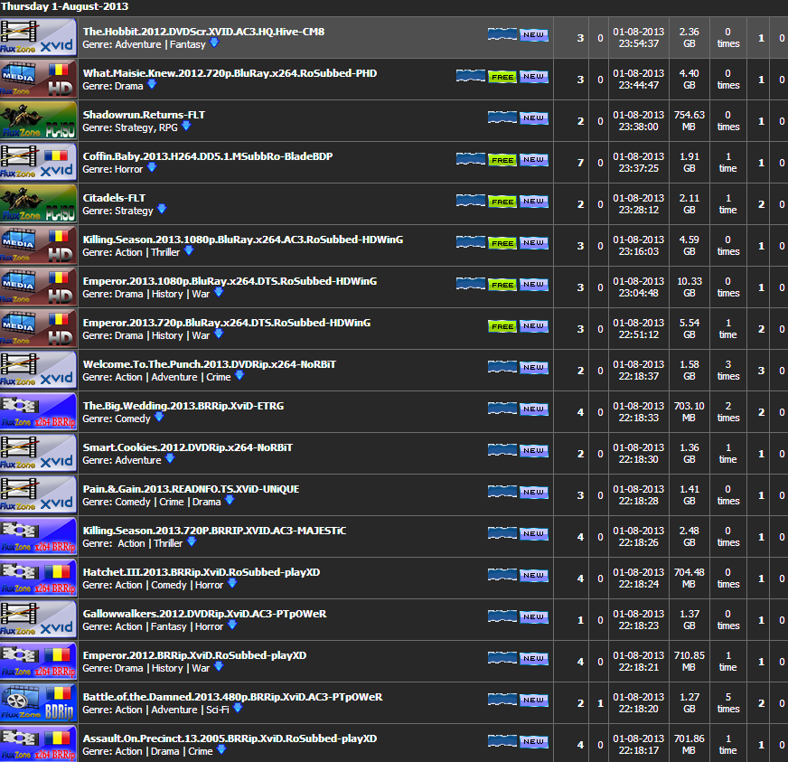Click the '701.86 MB' size cell
Screen dimensions: 788x762
point(689,745)
